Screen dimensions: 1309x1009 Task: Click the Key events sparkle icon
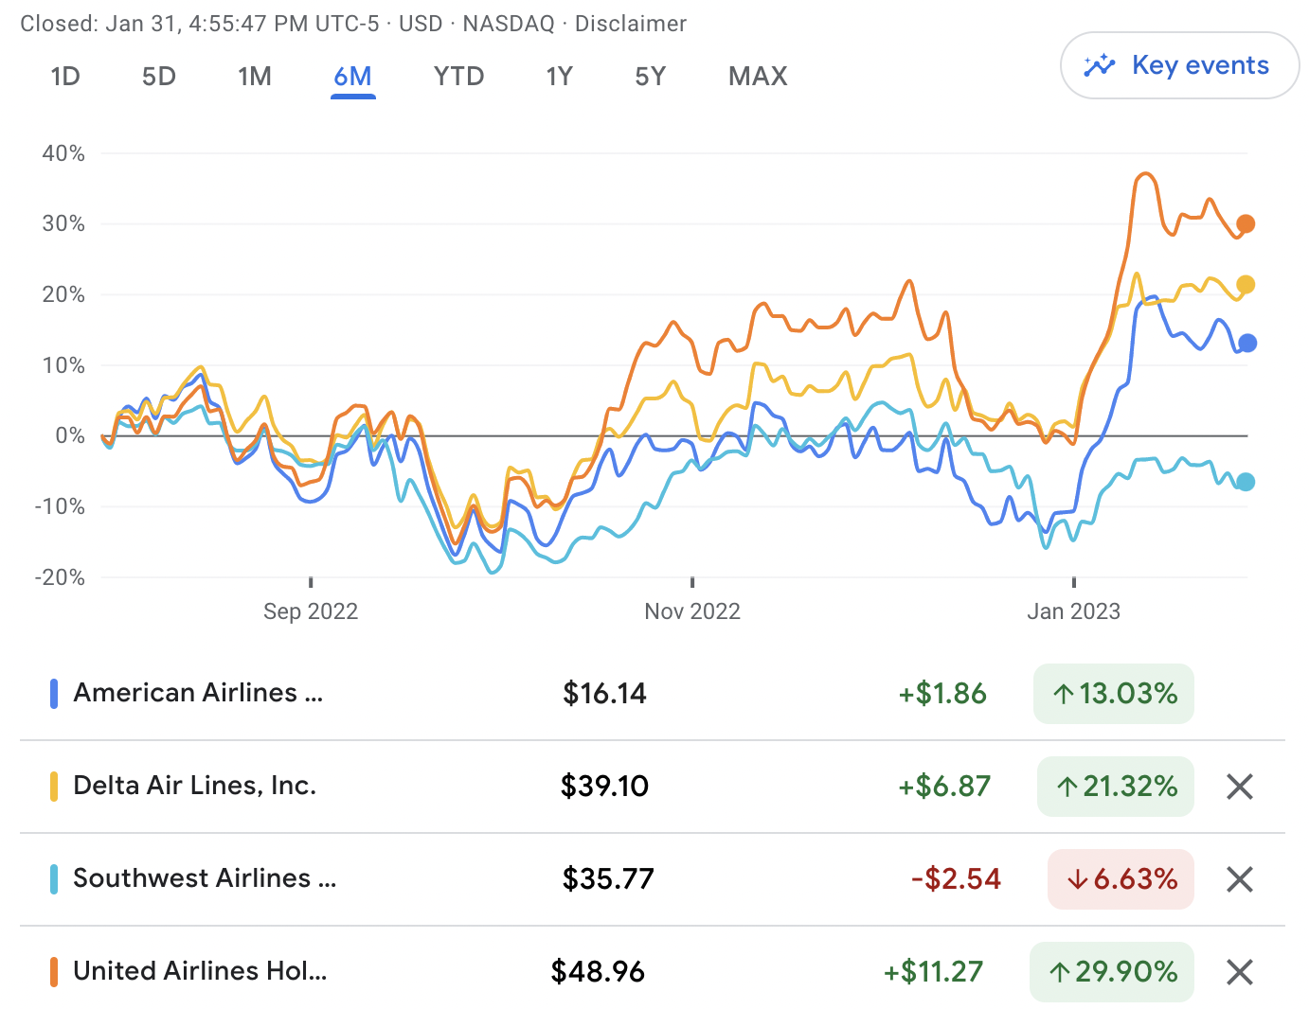[x=1100, y=65]
